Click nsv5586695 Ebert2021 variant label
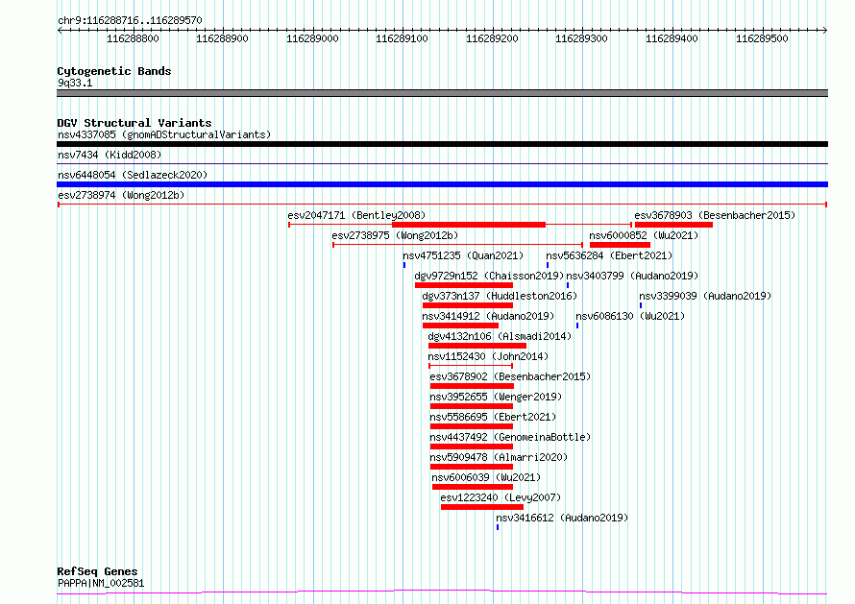 pos(493,417)
